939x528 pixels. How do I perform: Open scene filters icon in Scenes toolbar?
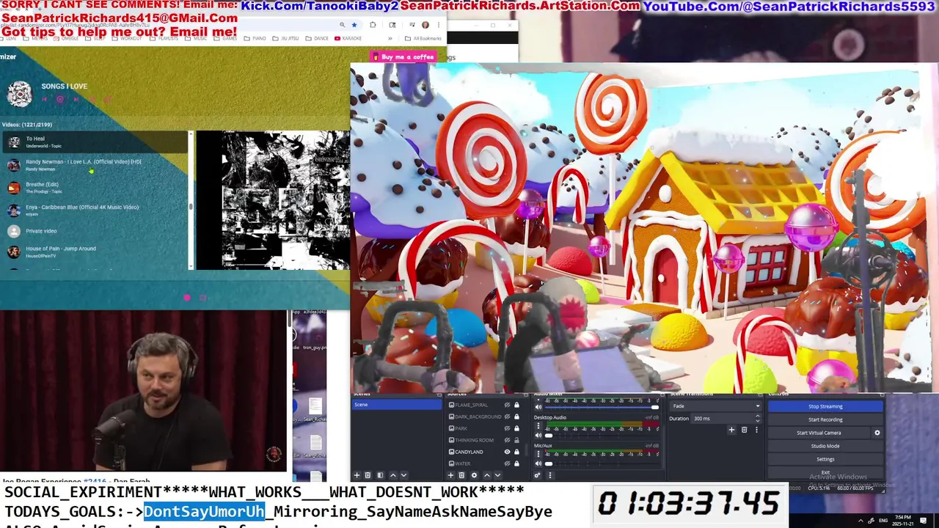pyautogui.click(x=380, y=475)
